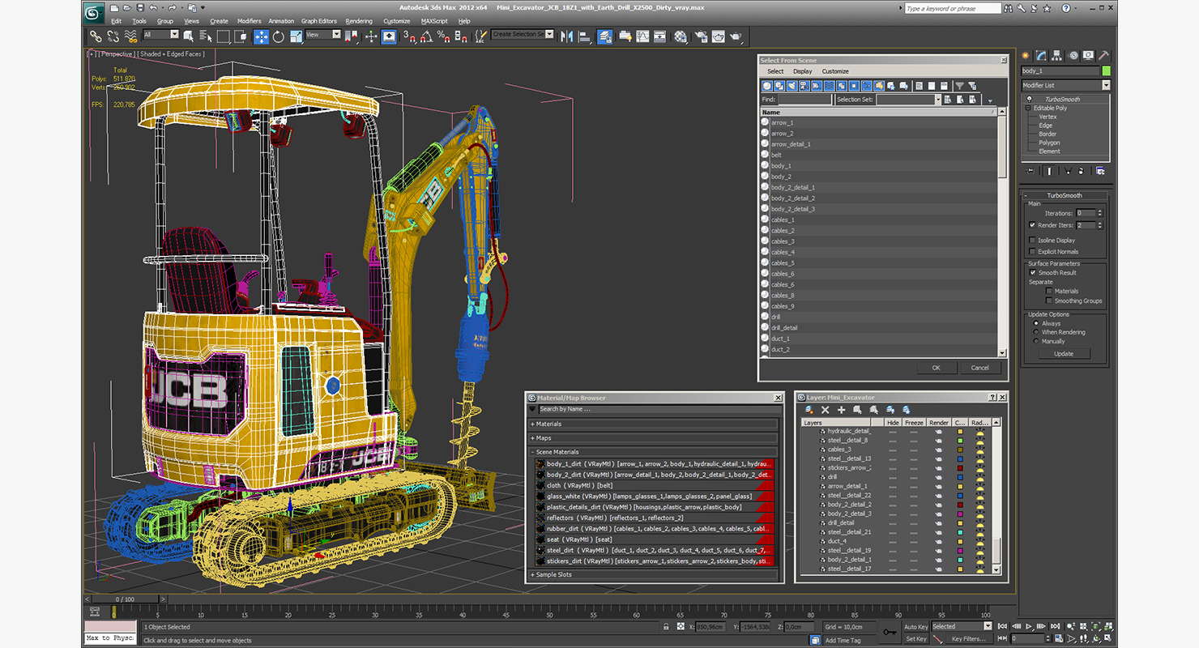Select Manually update option

[1036, 341]
